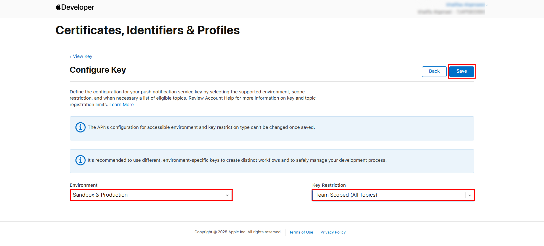
Task: Open the Terms of Use link
Action: tap(301, 232)
